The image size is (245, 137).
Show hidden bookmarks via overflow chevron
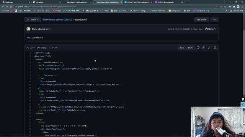tap(227, 11)
